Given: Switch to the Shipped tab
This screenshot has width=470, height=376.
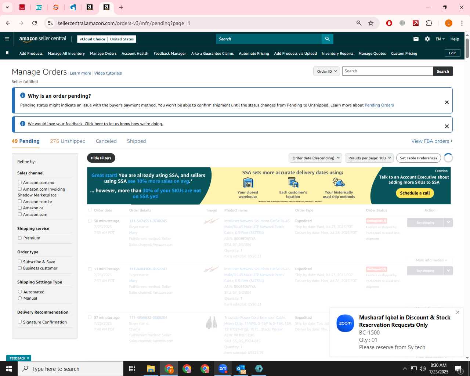Looking at the screenshot, I should (x=136, y=141).
